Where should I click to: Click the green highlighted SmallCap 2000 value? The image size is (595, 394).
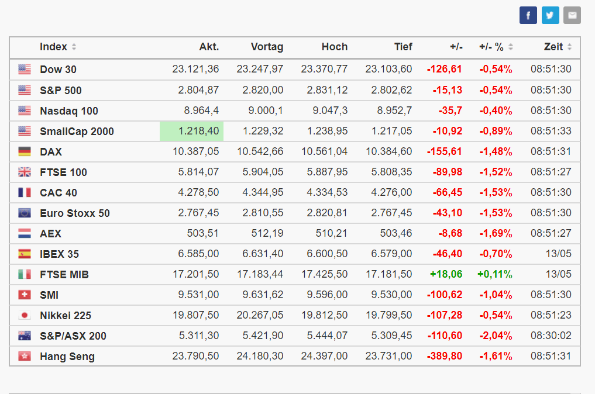(x=191, y=131)
